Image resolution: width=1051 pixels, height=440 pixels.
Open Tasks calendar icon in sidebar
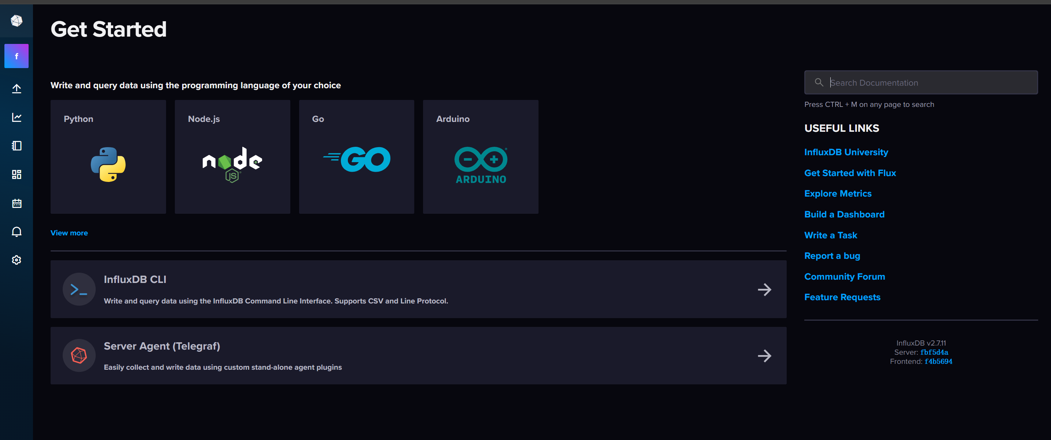point(16,203)
